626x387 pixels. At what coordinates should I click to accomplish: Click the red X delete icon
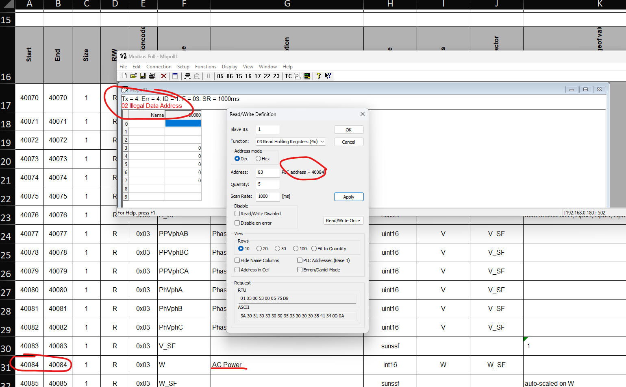163,76
